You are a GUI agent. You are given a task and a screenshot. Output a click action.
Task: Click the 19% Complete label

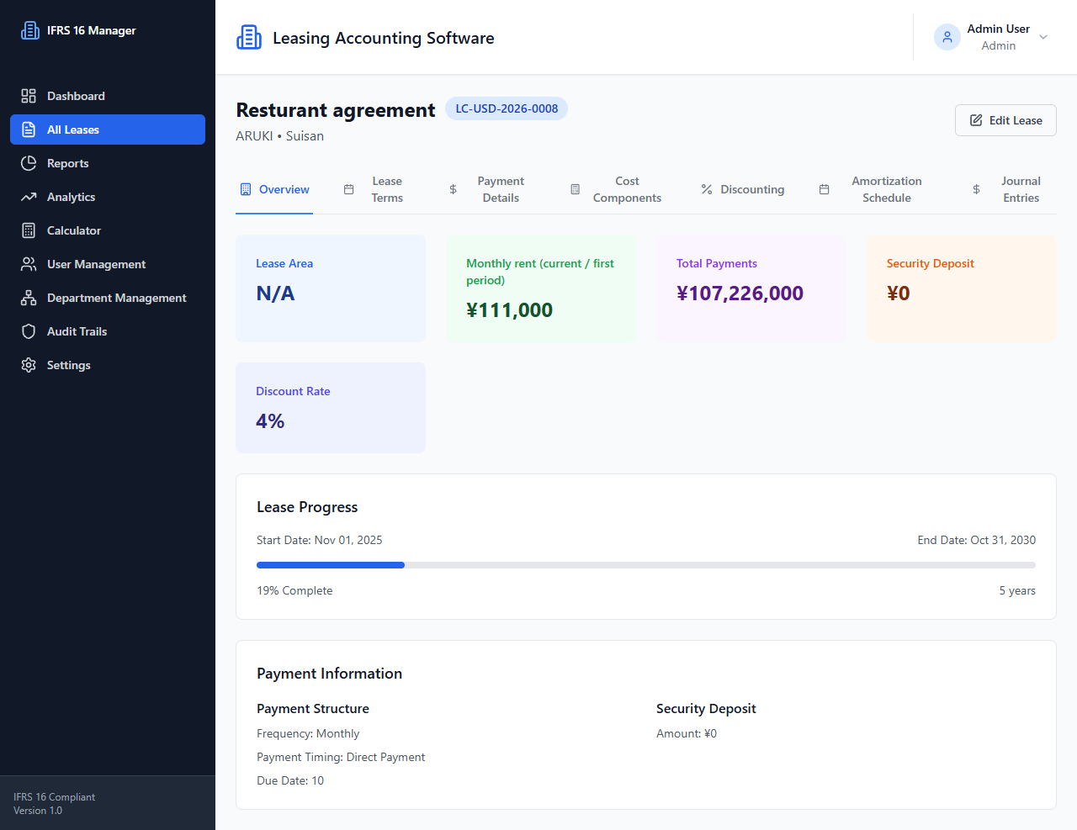[294, 590]
